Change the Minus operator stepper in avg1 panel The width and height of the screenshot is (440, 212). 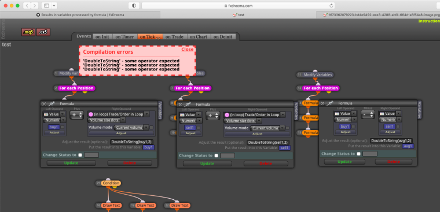[368, 114]
